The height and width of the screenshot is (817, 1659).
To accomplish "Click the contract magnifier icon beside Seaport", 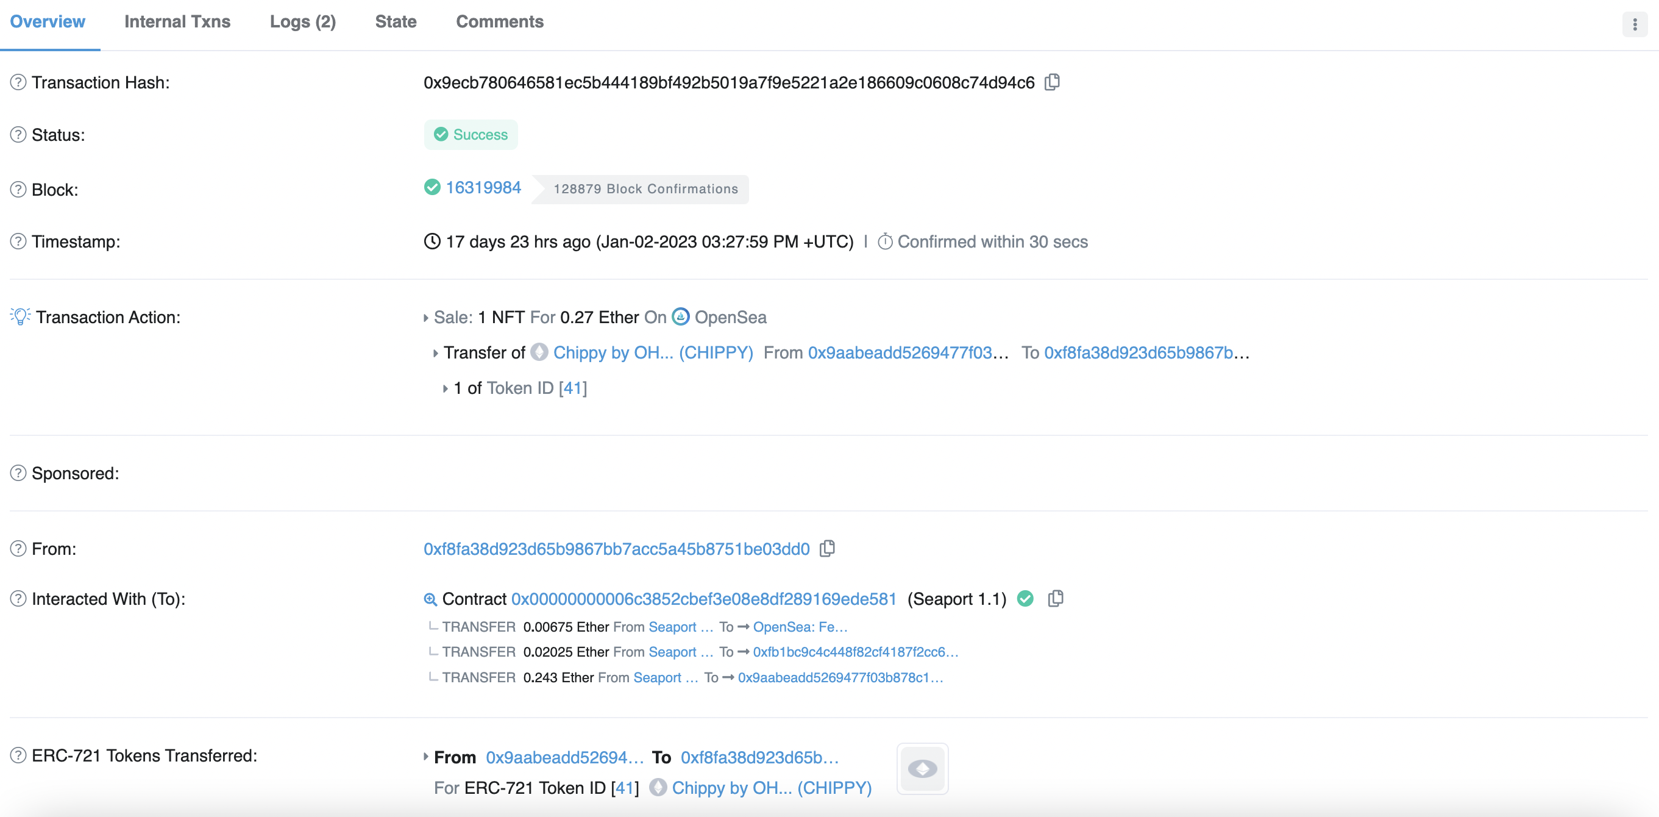I will point(430,599).
